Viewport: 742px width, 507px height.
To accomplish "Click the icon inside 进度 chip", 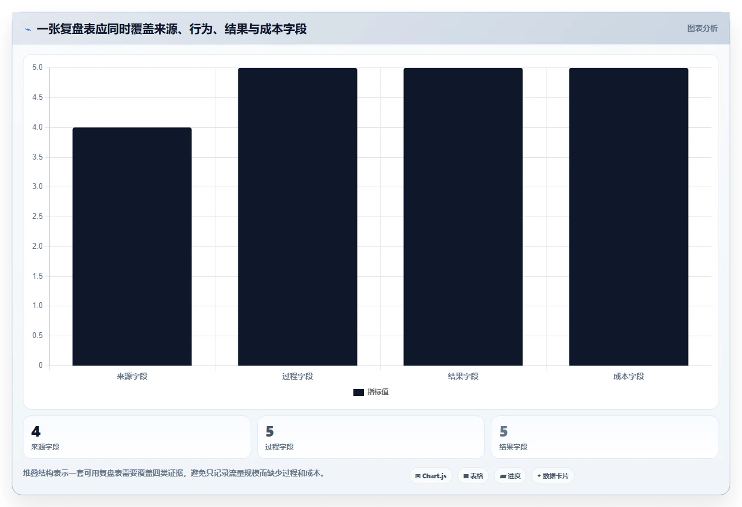I will point(503,476).
